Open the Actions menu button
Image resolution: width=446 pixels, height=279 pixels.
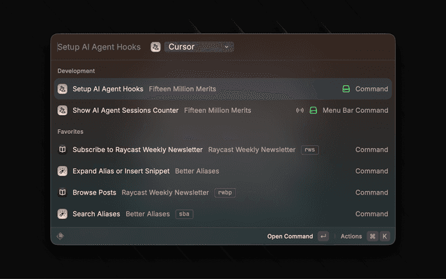(351, 236)
